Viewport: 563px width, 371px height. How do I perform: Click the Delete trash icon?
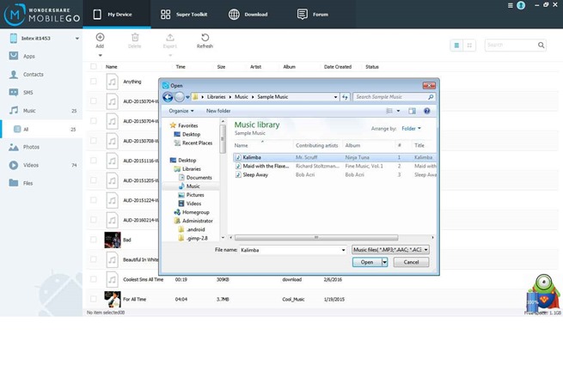click(135, 37)
